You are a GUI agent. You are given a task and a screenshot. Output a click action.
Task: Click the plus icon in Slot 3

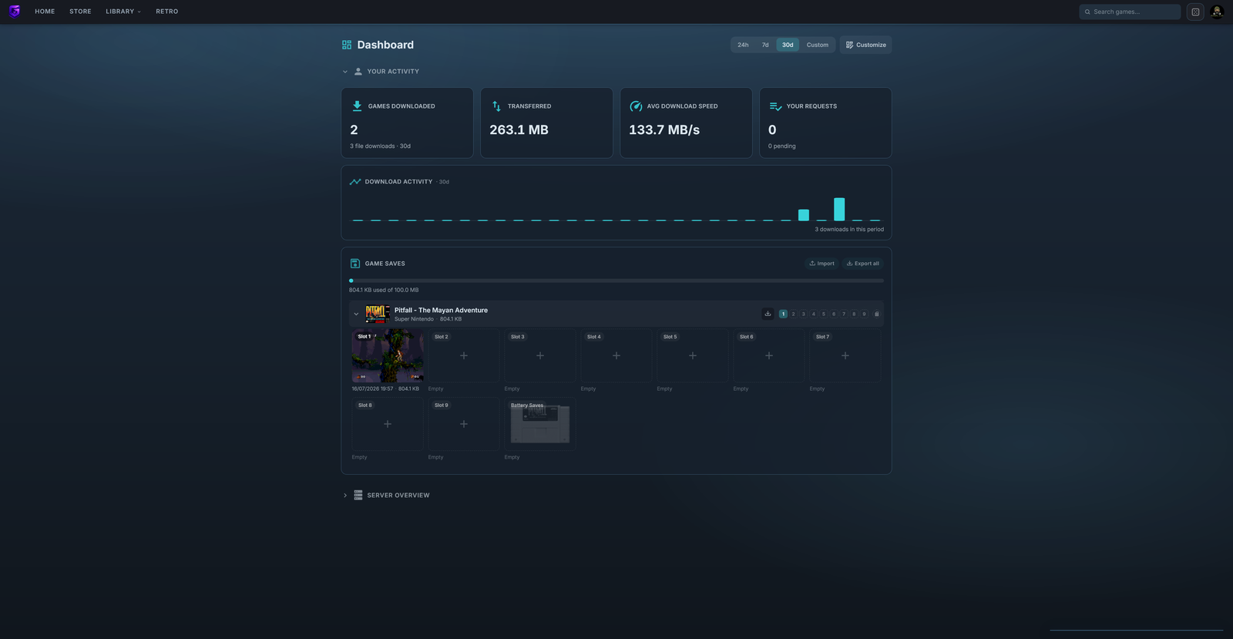[540, 356]
